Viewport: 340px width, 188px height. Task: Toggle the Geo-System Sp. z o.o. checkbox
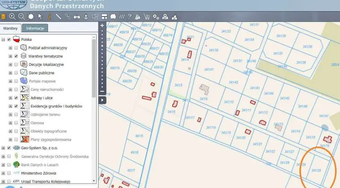(9, 148)
